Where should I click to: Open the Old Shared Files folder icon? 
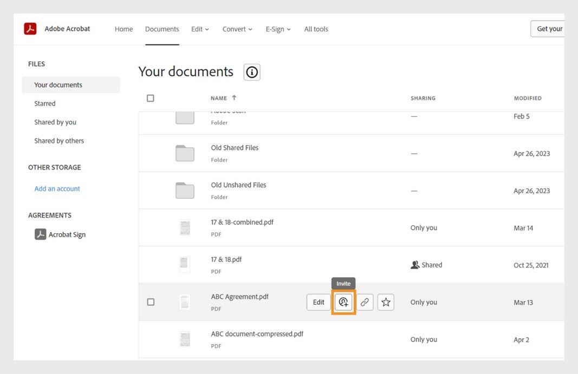point(185,153)
